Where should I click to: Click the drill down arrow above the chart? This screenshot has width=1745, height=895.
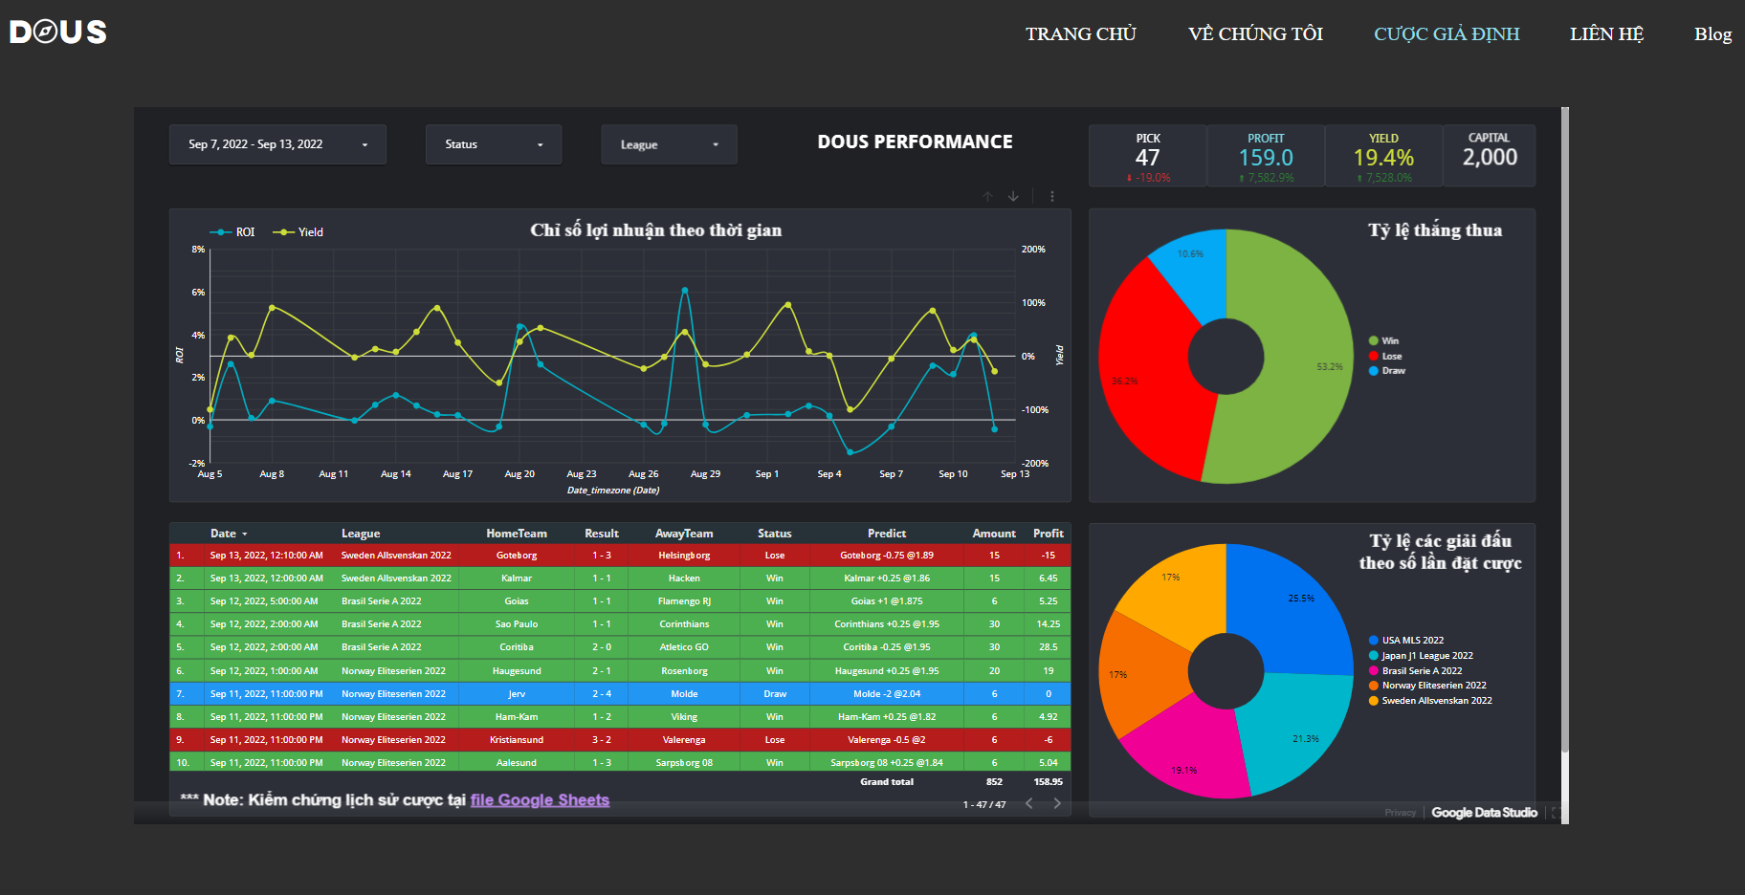pyautogui.click(x=1013, y=197)
